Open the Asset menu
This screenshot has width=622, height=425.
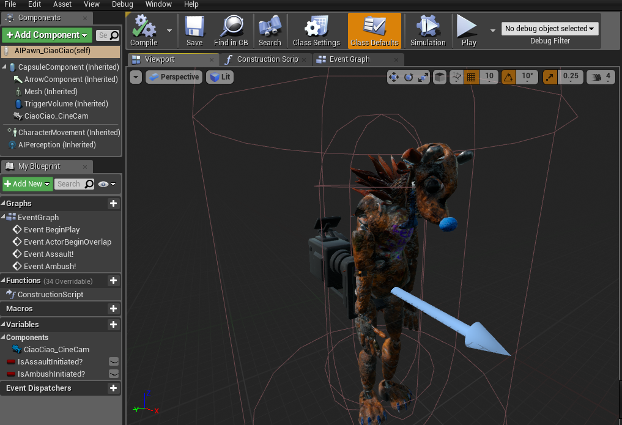(62, 4)
